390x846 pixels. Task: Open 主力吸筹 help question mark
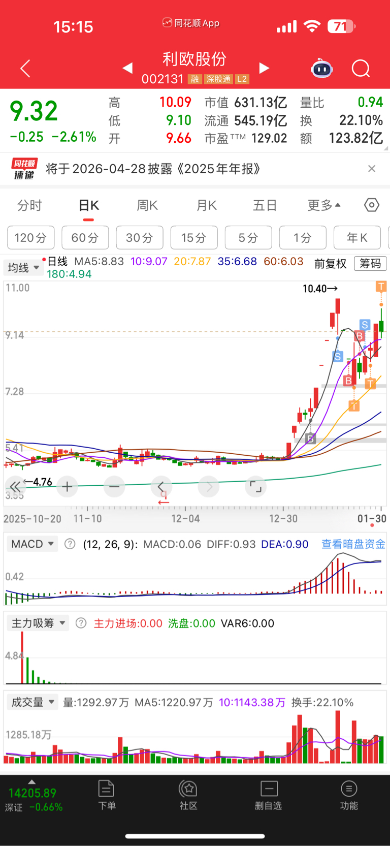(x=81, y=623)
